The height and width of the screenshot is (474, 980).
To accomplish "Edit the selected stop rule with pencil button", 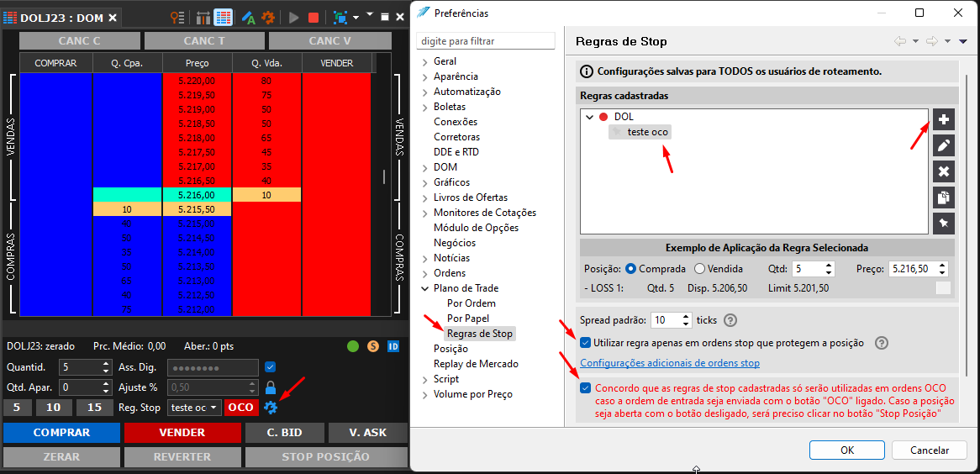I will click(944, 145).
